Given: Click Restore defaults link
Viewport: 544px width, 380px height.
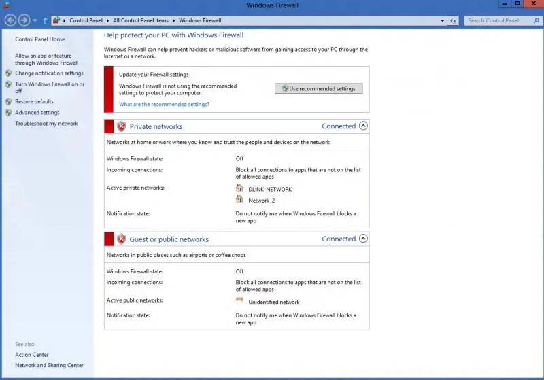Looking at the screenshot, I should (x=35, y=101).
